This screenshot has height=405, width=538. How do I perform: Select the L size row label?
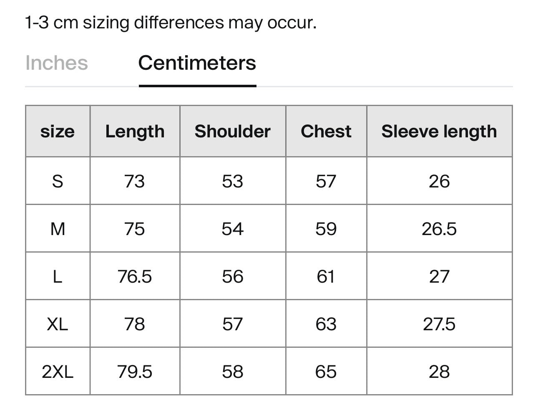[58, 276]
